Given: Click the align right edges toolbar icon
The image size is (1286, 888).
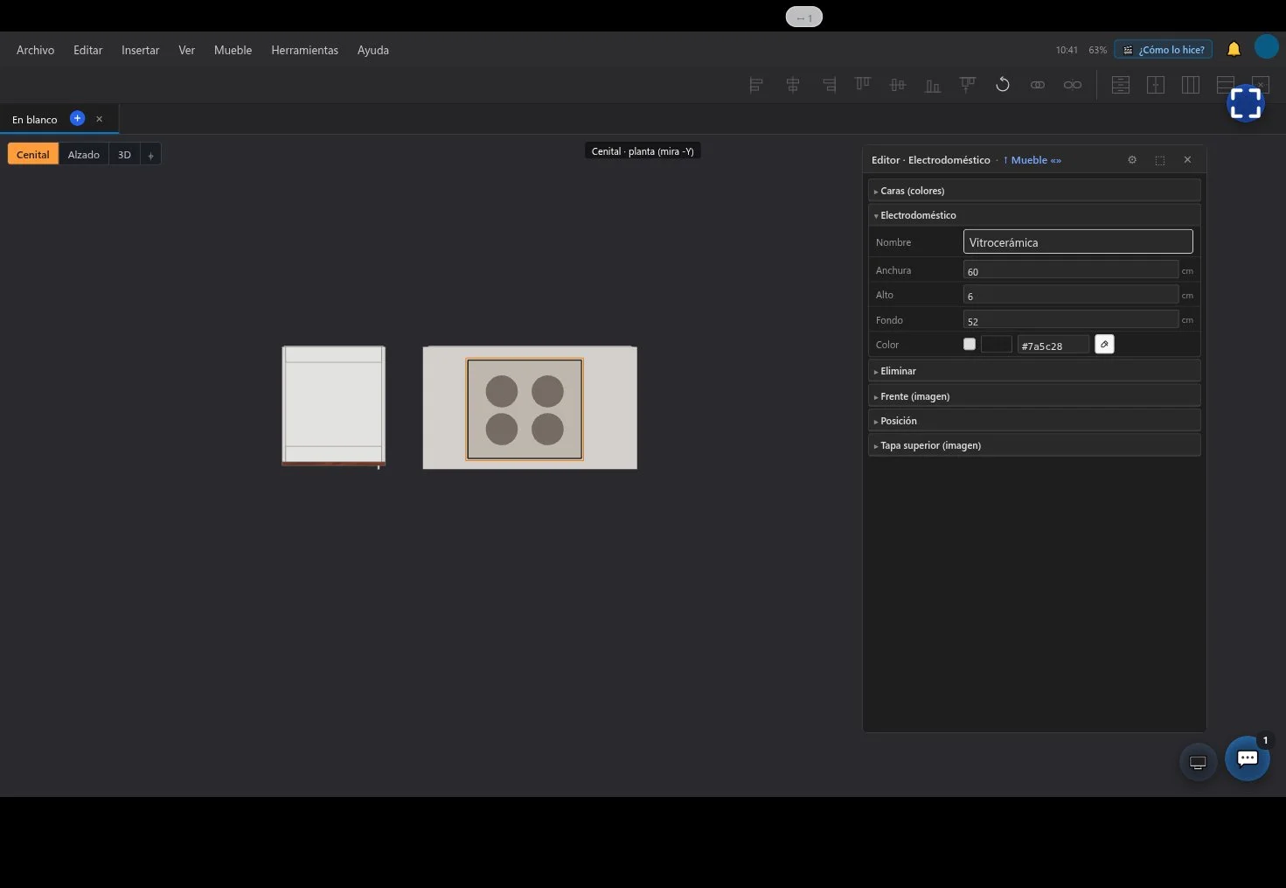Looking at the screenshot, I should (x=829, y=85).
